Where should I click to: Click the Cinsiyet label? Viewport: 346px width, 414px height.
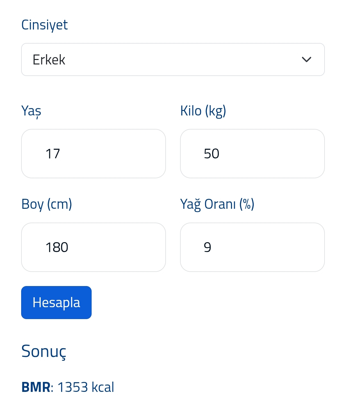point(45,25)
